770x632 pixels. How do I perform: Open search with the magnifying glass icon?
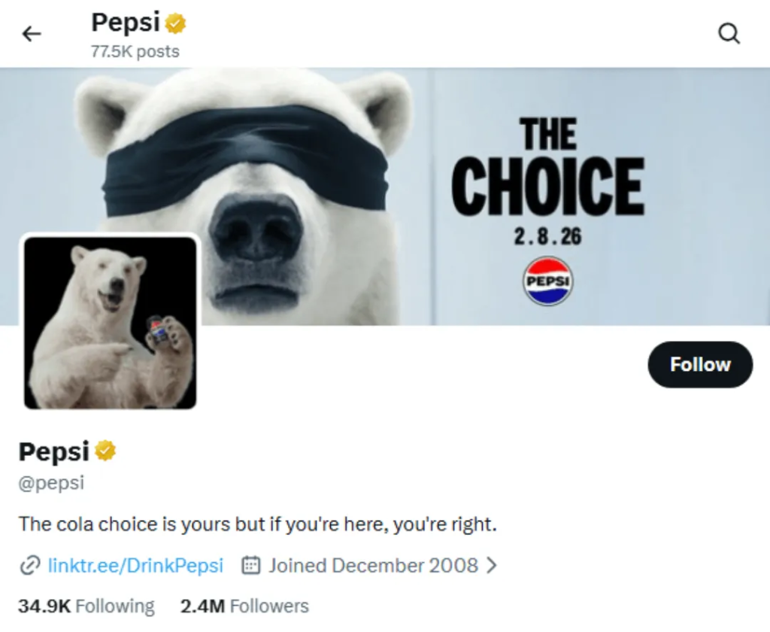[727, 33]
